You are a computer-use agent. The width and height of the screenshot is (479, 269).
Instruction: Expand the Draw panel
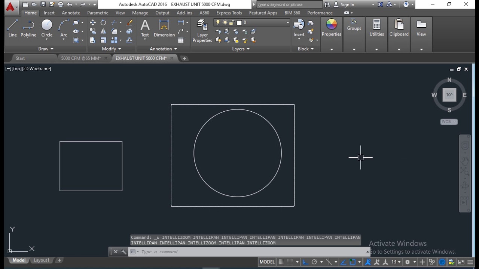click(46, 49)
